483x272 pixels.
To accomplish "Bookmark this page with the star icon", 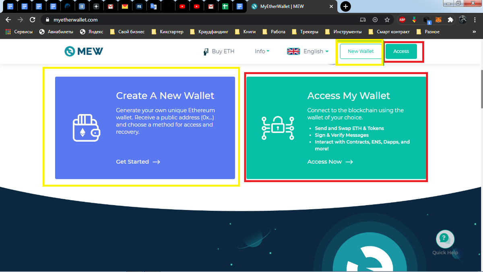I will tap(387, 19).
